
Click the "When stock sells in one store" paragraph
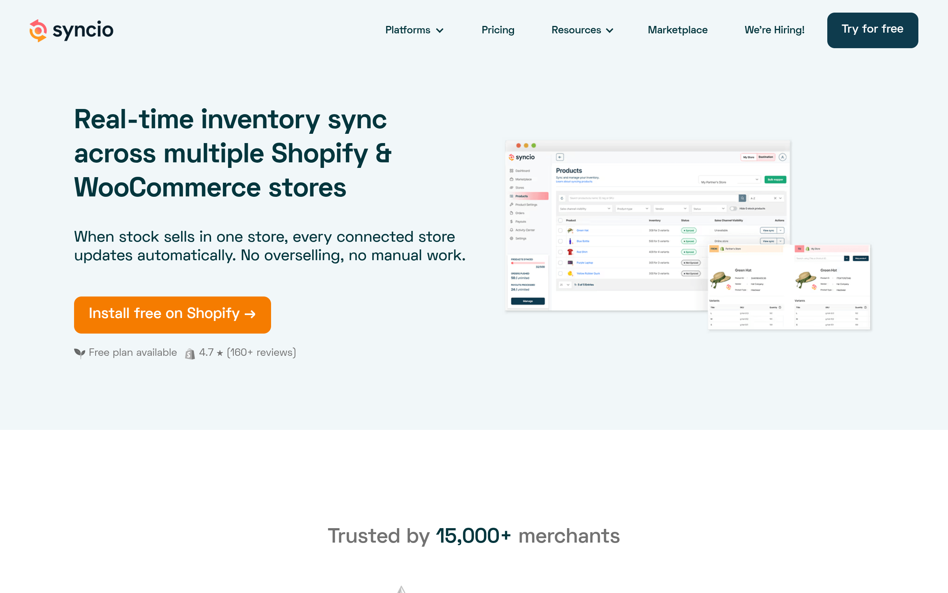pyautogui.click(x=270, y=246)
